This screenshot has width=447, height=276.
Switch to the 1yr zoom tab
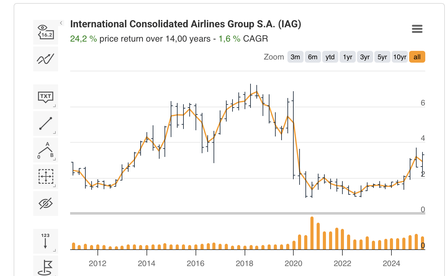point(347,57)
